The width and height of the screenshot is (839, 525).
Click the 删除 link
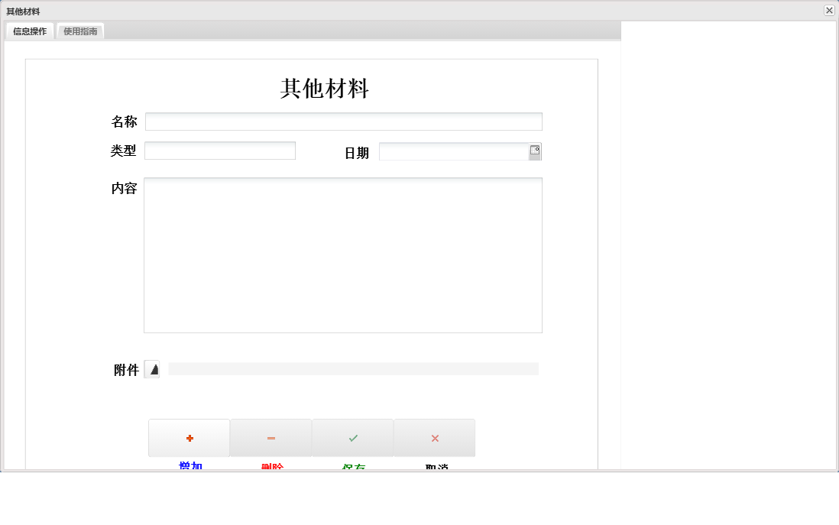point(270,464)
